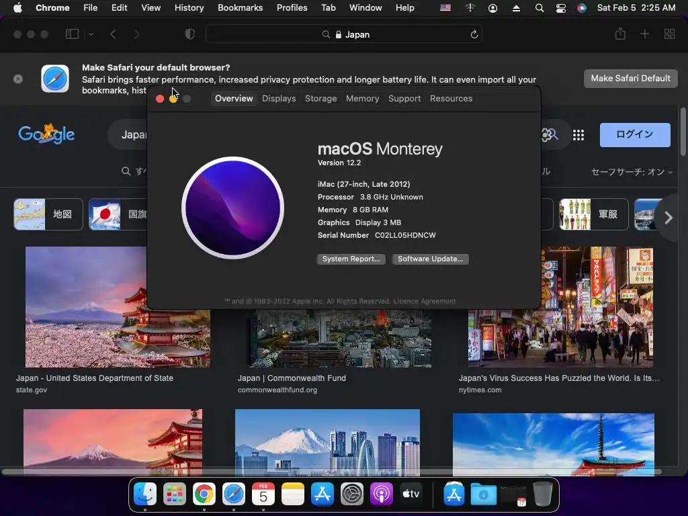
Task: Open Notes from the Dock
Action: pos(293,494)
